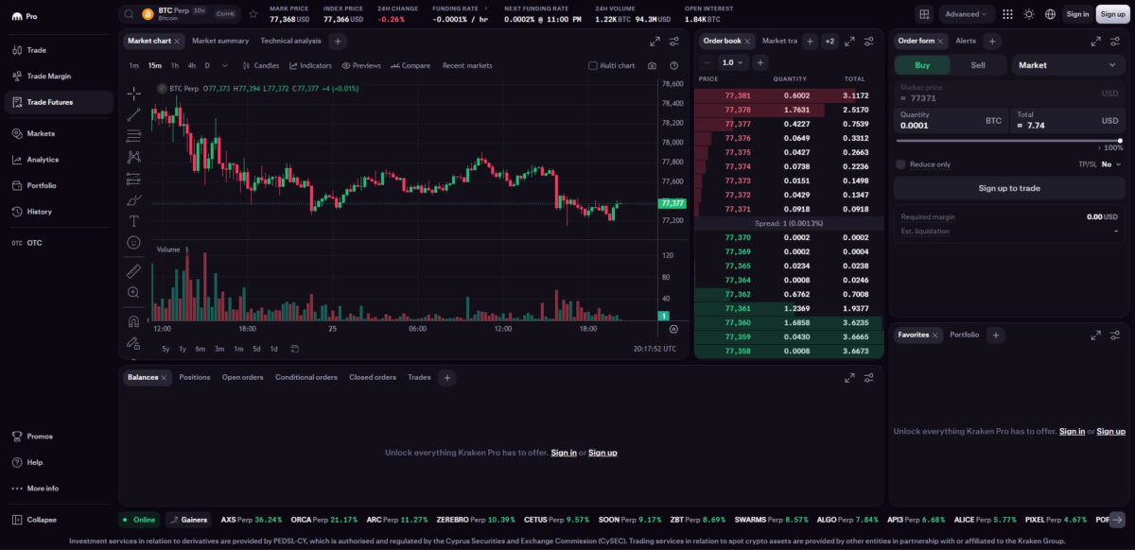1135x550 pixels.
Task: Take a chart snapshot with camera icon
Action: pyautogui.click(x=653, y=66)
